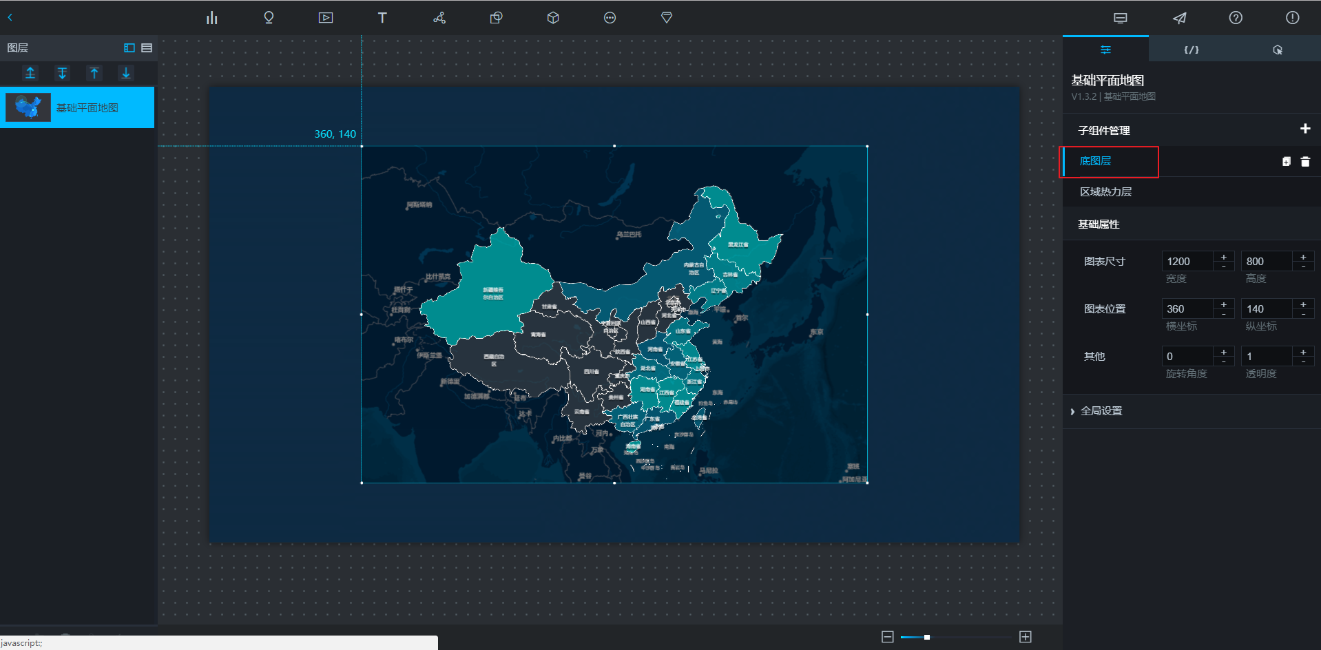Viewport: 1321px width, 650px height.
Task: Switch layers panel to list view
Action: coord(147,48)
